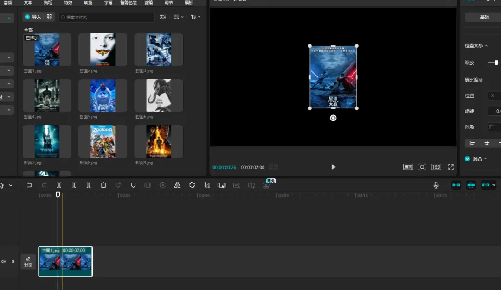Image resolution: width=501 pixels, height=290 pixels.
Task: Click the Reverse playback icon
Action: coord(163,185)
